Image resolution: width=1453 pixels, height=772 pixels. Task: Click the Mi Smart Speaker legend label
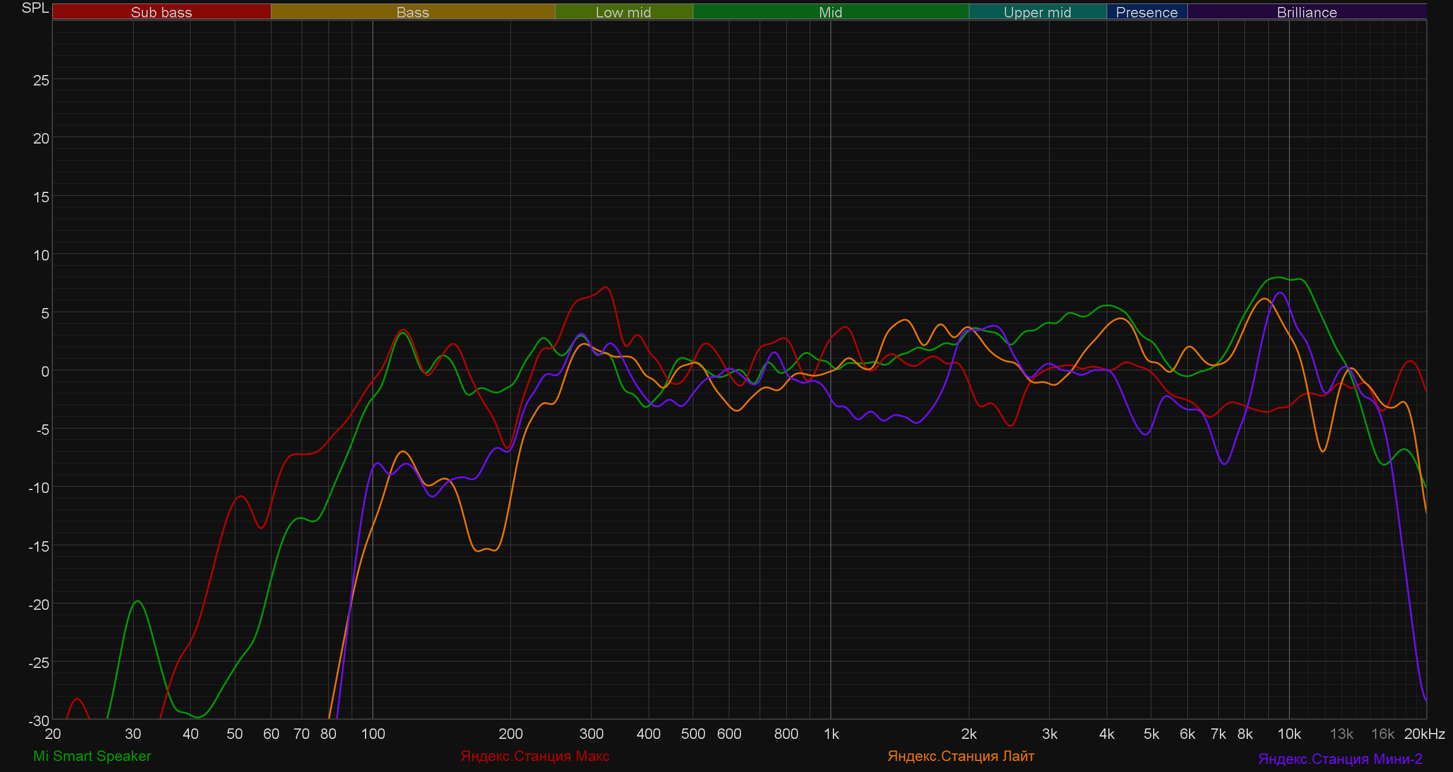[x=92, y=756]
